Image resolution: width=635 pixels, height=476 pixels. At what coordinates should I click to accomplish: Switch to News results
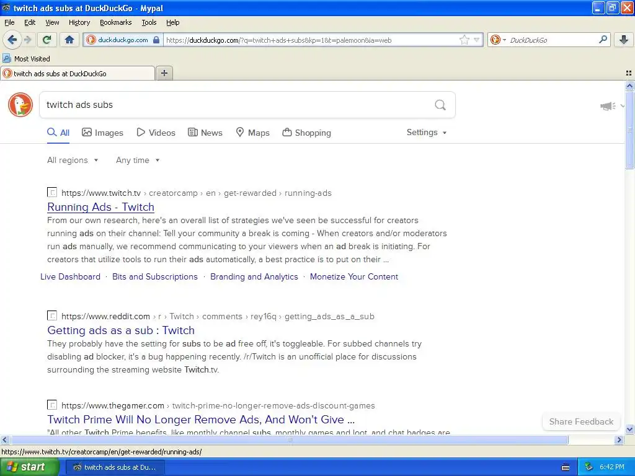click(x=205, y=133)
